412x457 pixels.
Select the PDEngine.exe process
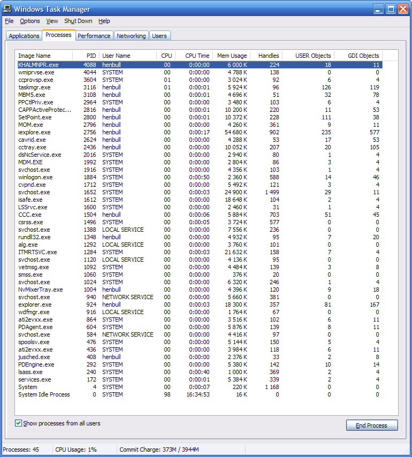tap(200, 364)
